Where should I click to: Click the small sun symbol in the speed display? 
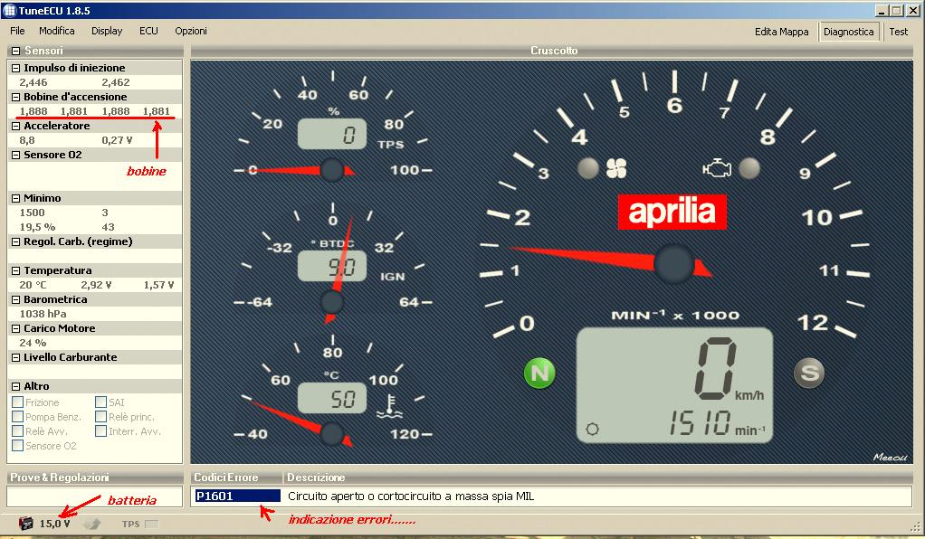tap(592, 429)
